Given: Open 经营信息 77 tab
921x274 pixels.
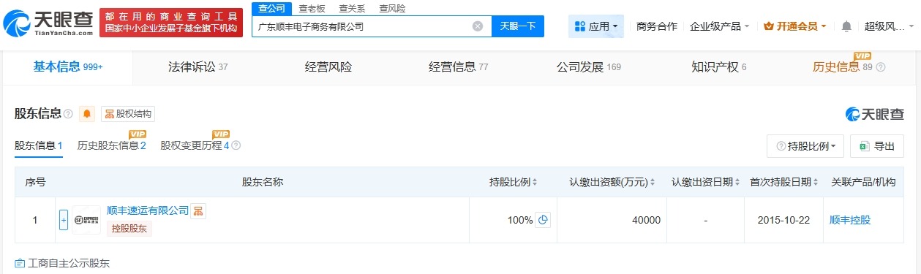Looking at the screenshot, I should 459,67.
